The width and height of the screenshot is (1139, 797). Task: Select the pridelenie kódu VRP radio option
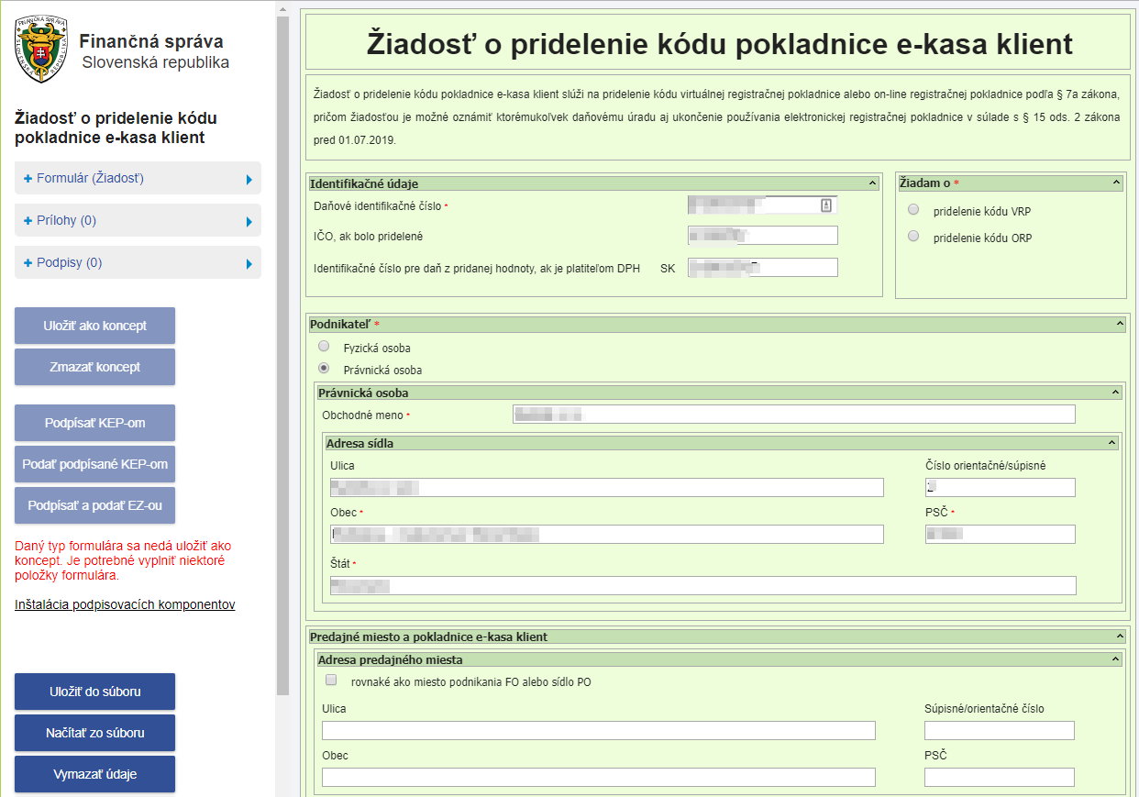[913, 210]
